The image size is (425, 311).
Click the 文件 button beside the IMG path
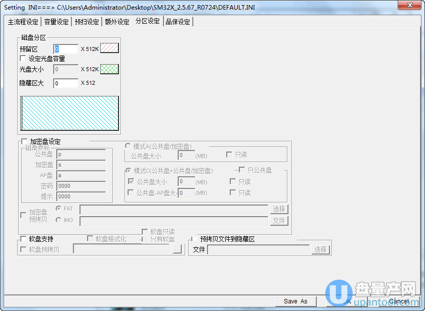(x=279, y=221)
